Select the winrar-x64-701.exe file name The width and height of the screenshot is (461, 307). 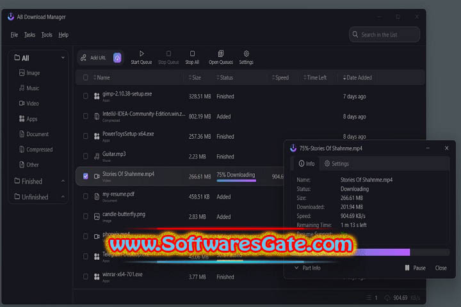(x=122, y=274)
